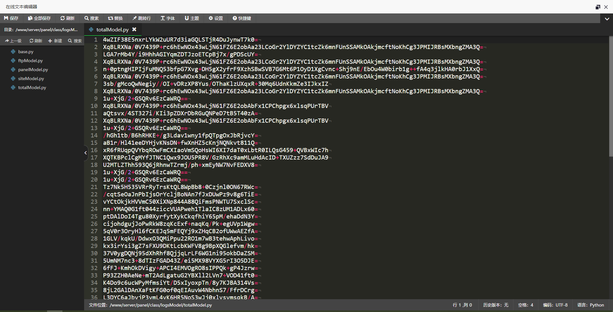The image size is (613, 312).
Task: Click the vertical scrollbar of the editor
Action: pos(610,96)
